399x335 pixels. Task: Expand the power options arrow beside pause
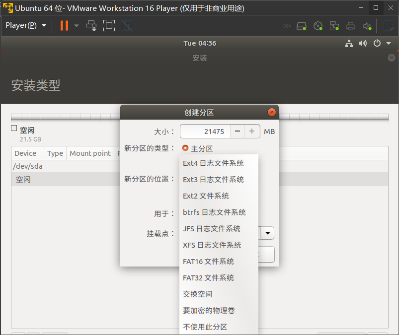pos(76,26)
